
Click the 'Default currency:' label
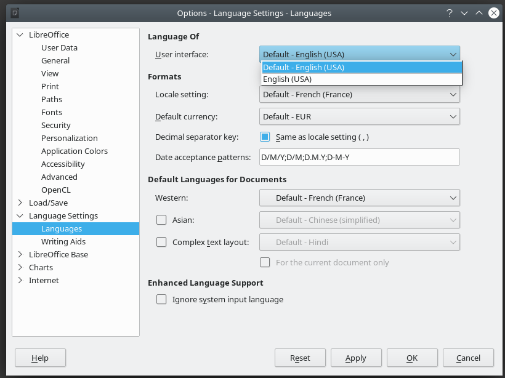(x=186, y=116)
